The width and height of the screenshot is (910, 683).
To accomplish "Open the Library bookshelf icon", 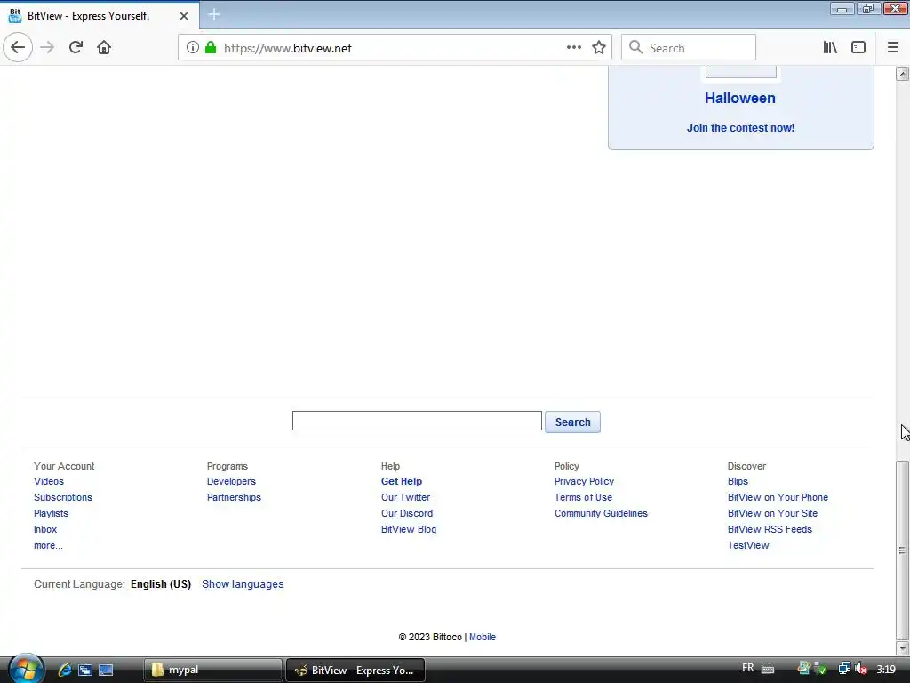I will pos(830,48).
